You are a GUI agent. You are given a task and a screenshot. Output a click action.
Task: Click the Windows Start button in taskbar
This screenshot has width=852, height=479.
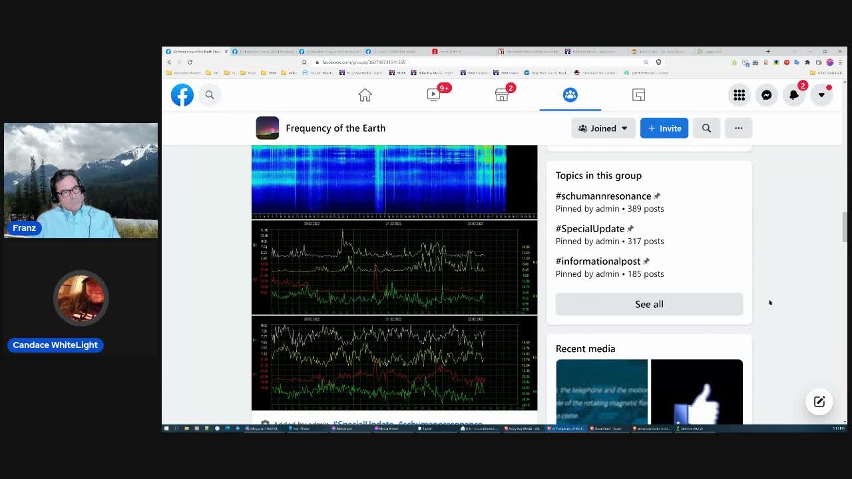click(x=166, y=428)
